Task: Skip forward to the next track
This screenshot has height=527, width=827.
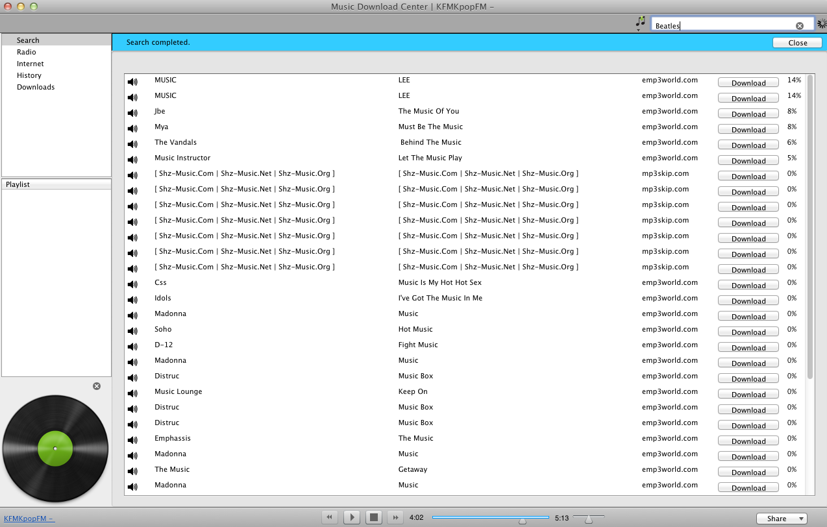Action: coord(395,517)
